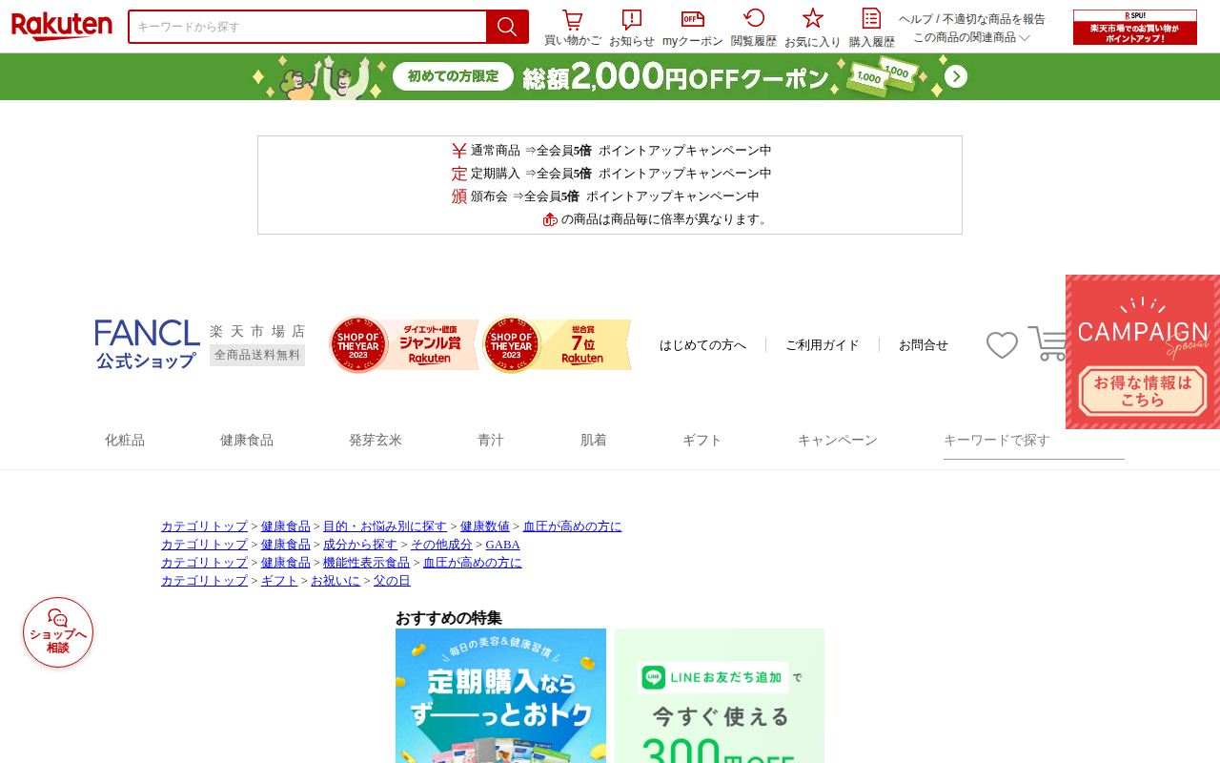Open favorites (お気に入り) star icon
The width and height of the screenshot is (1220, 763).
[813, 28]
